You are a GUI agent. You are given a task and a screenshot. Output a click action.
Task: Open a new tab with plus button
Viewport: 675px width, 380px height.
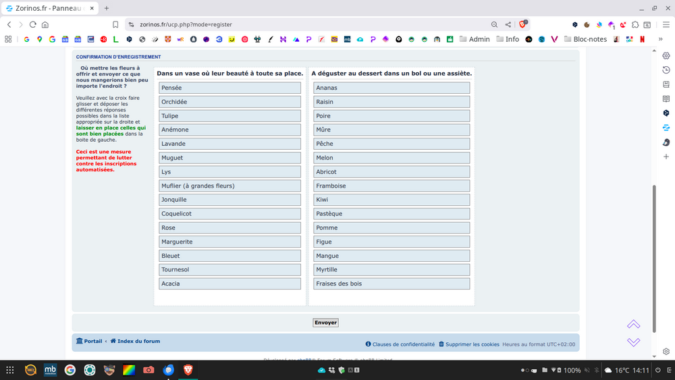[107, 8]
